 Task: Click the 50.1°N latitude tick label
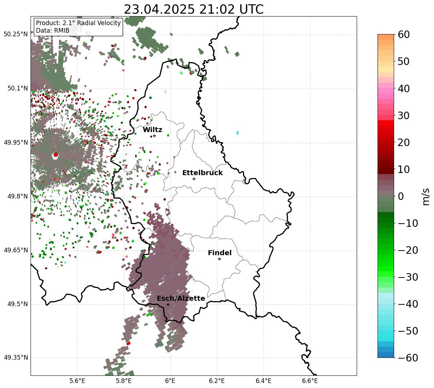17,88
